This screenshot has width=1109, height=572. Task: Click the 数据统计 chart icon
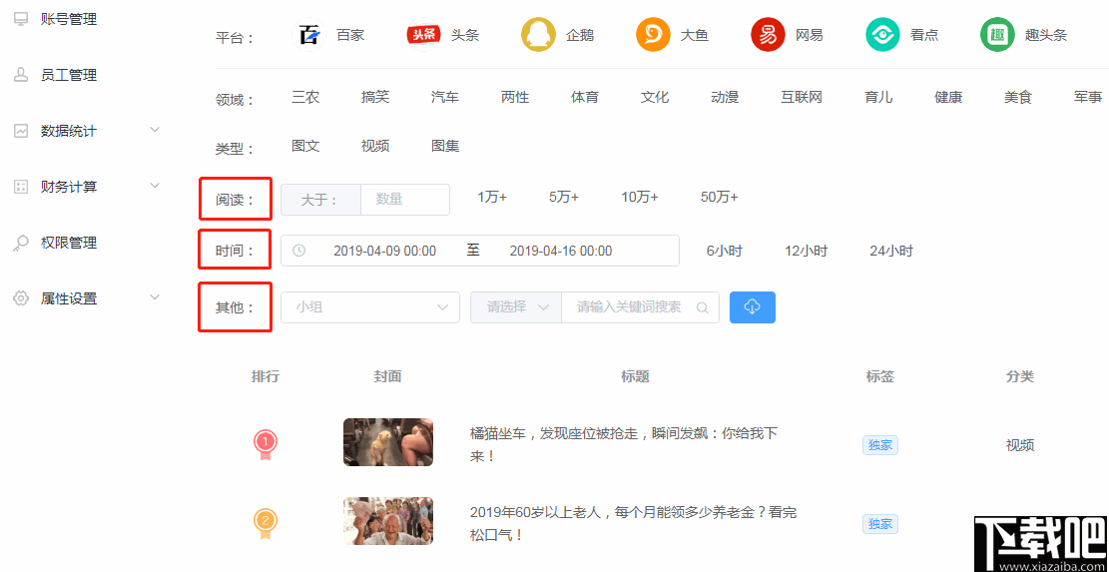point(21,131)
